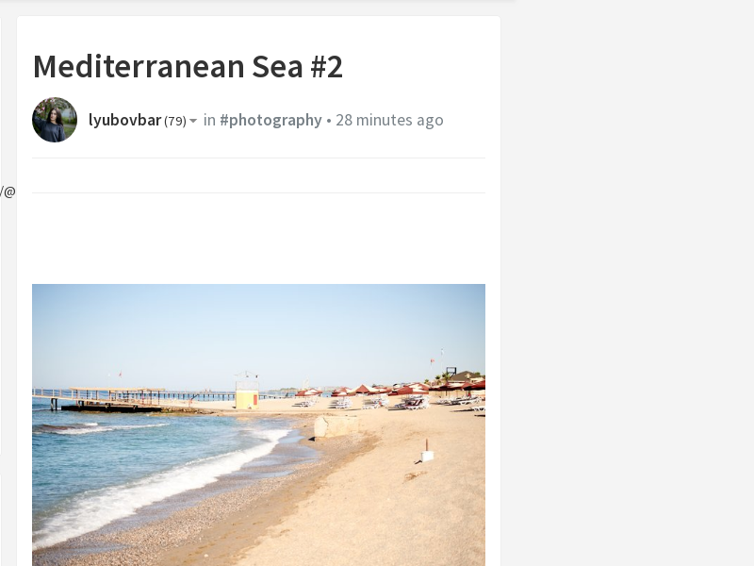The height and width of the screenshot is (566, 754).
Task: Click the wooden pier in the photo
Action: tap(110, 398)
